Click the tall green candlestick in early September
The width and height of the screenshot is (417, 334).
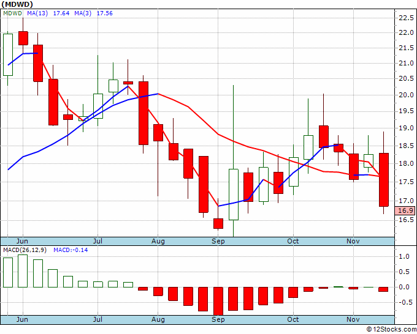(x=233, y=195)
